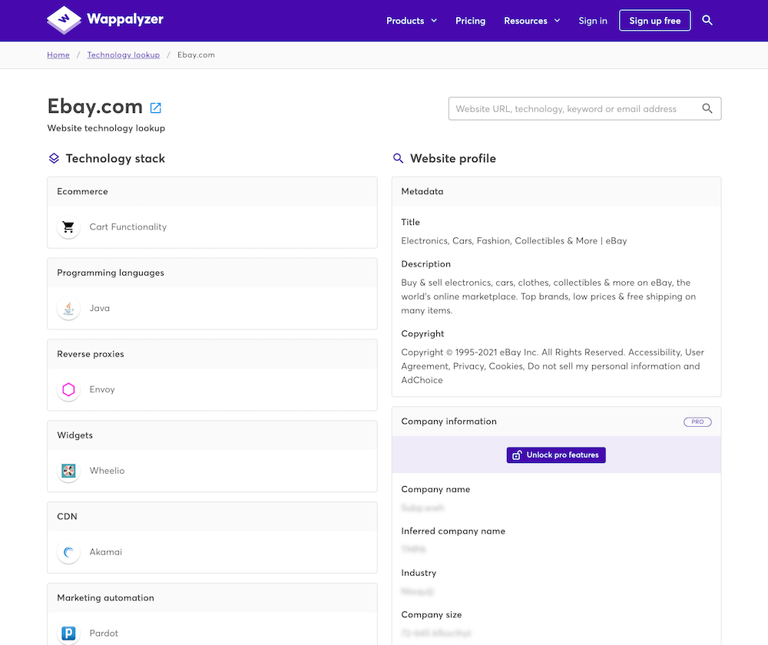Click the Wappalyzer diamond logo icon
The width and height of the screenshot is (768, 645).
65,20
